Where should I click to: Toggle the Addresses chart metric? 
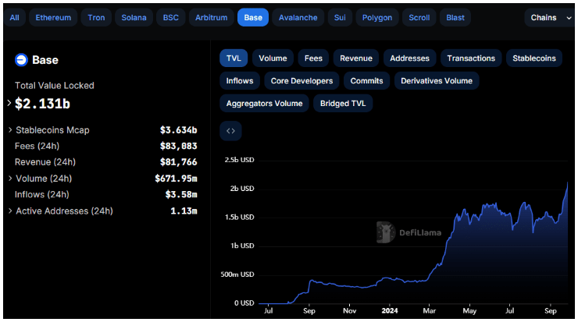pos(409,58)
